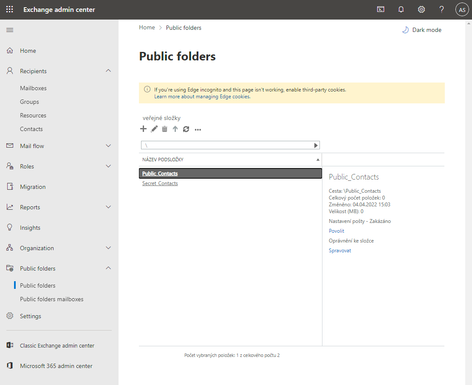472x385 pixels.
Task: Open the Public_Contacts folder link
Action: (x=160, y=174)
